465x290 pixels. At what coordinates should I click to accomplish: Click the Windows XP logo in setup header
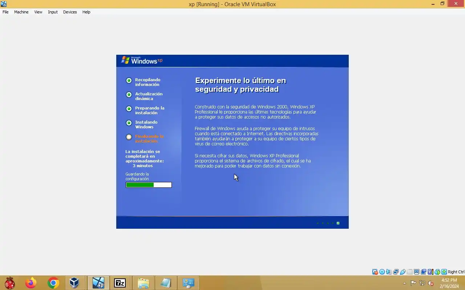[142, 61]
